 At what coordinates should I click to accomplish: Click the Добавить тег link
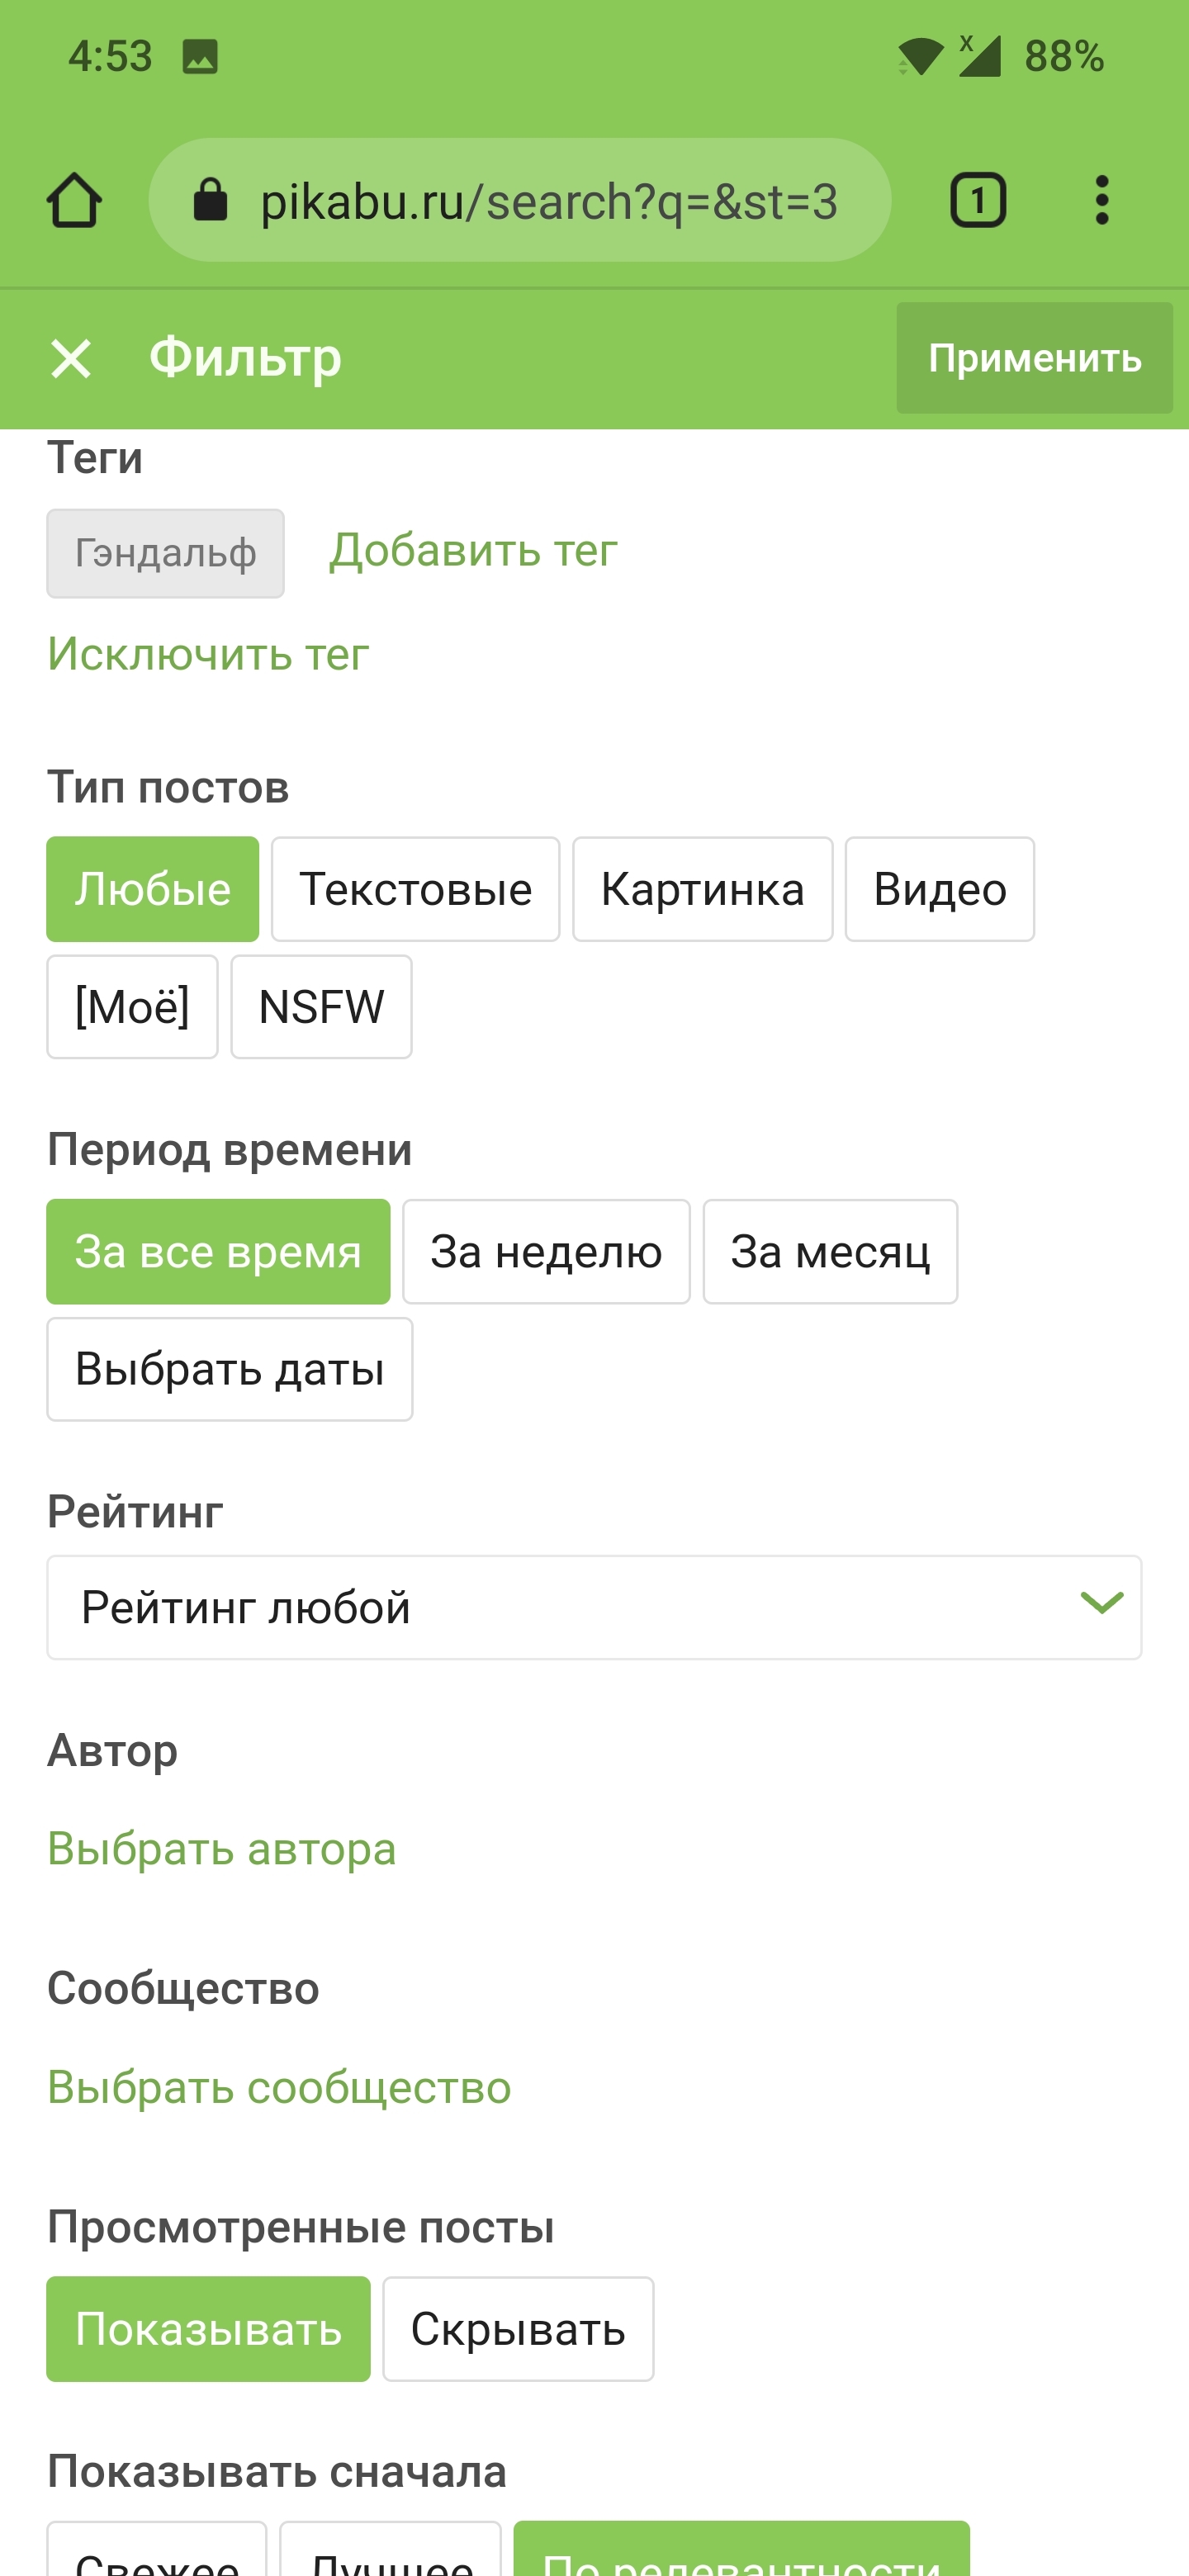pos(473,550)
